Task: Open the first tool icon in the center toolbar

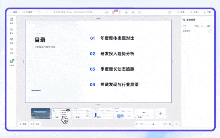Action: 106,12
